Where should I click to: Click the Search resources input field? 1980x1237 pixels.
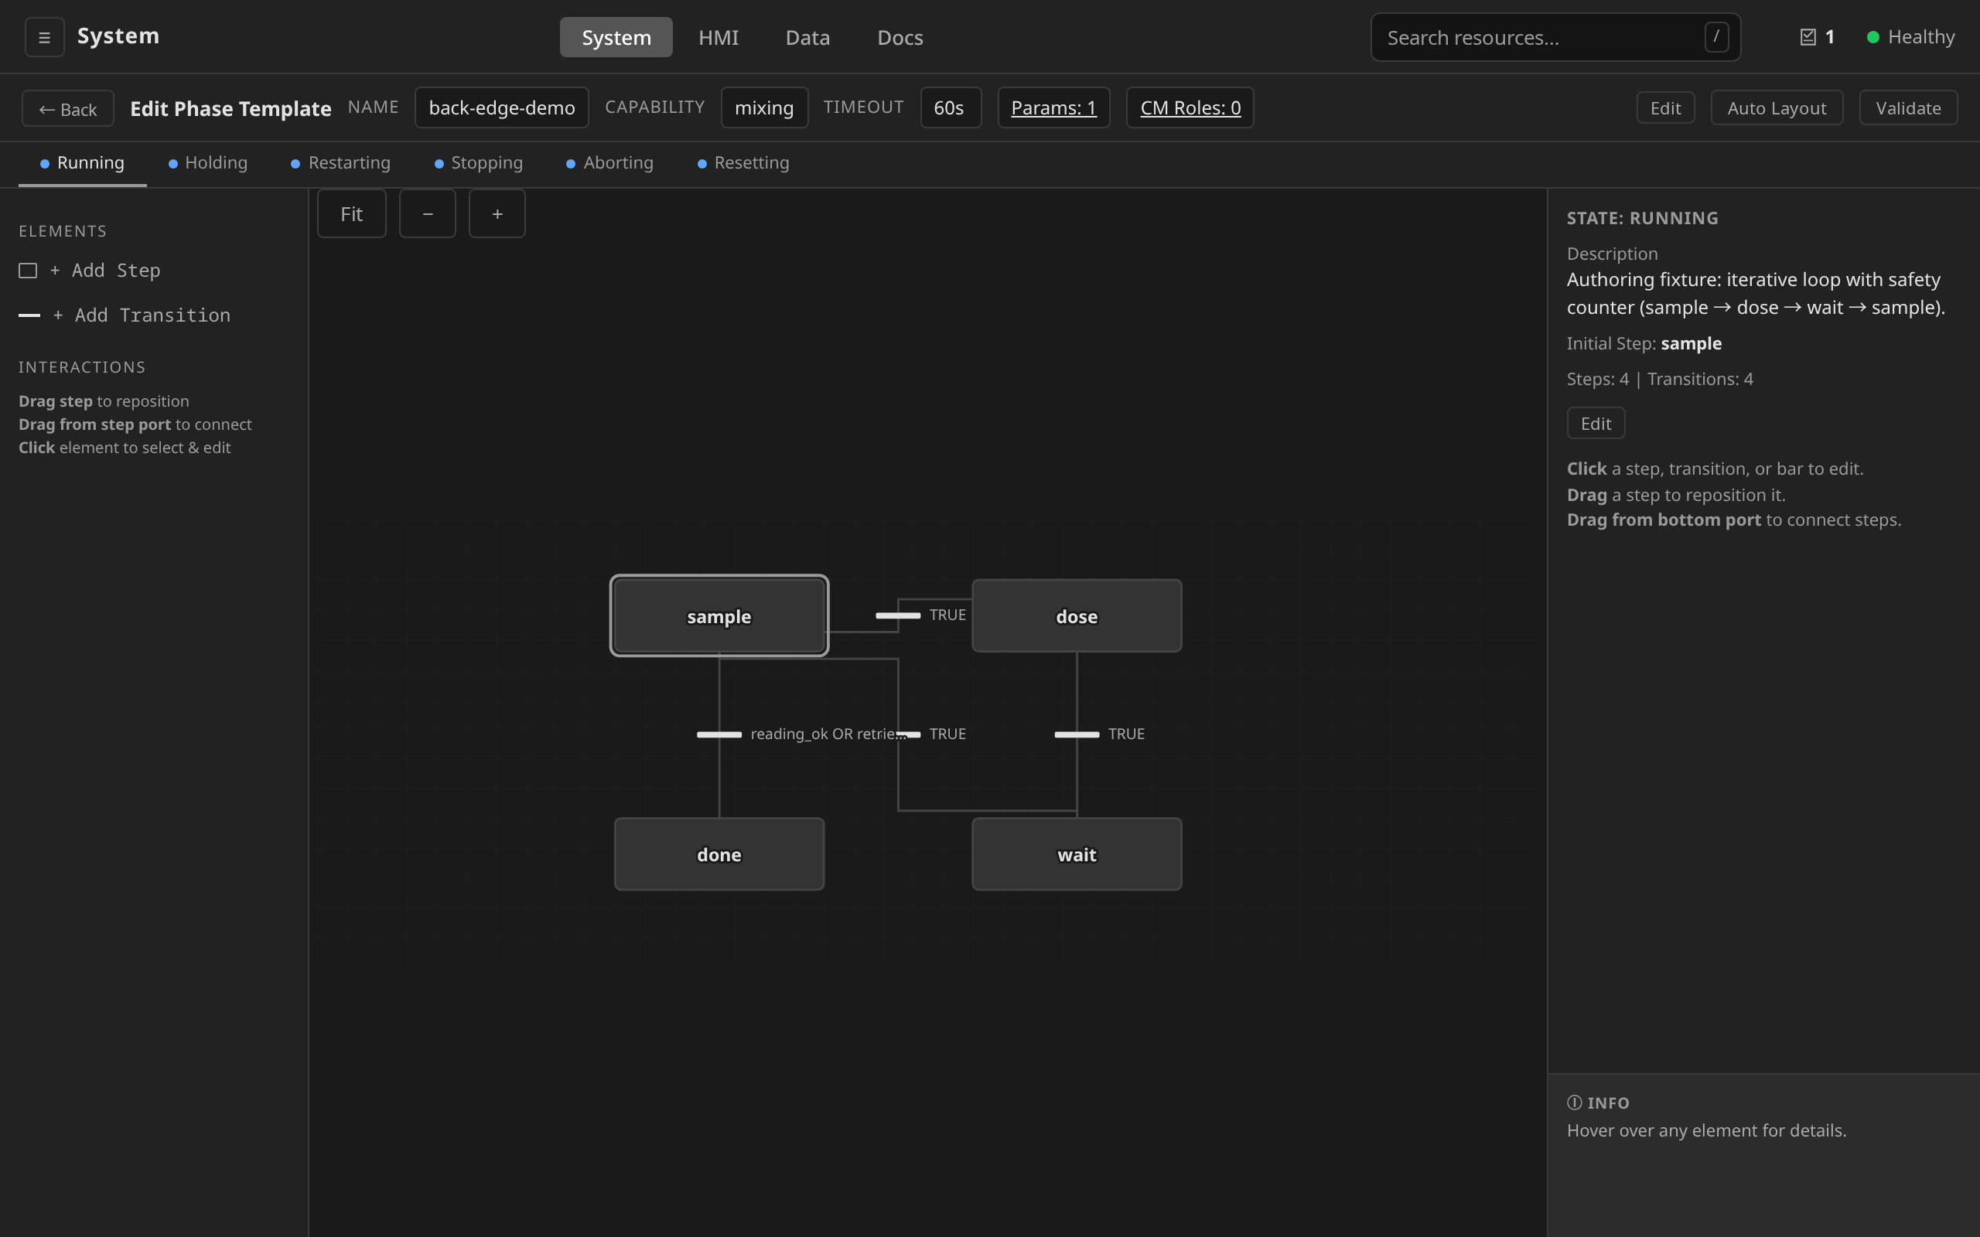click(1555, 38)
